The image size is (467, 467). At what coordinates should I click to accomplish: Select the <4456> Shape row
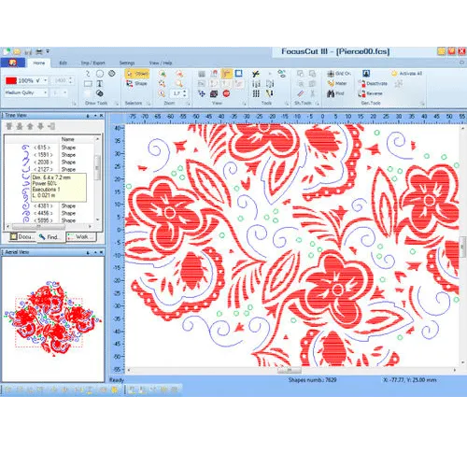(x=50, y=213)
